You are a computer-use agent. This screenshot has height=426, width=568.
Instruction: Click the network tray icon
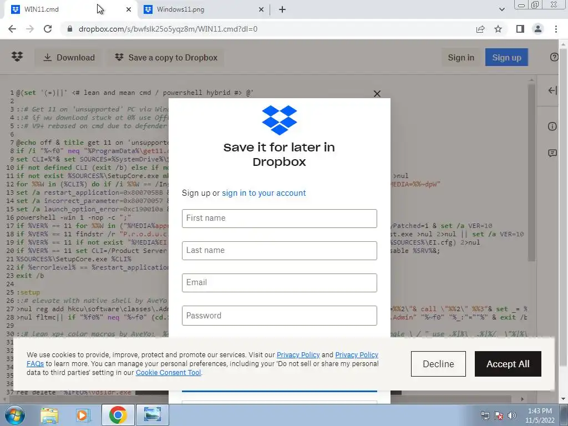pos(485,415)
